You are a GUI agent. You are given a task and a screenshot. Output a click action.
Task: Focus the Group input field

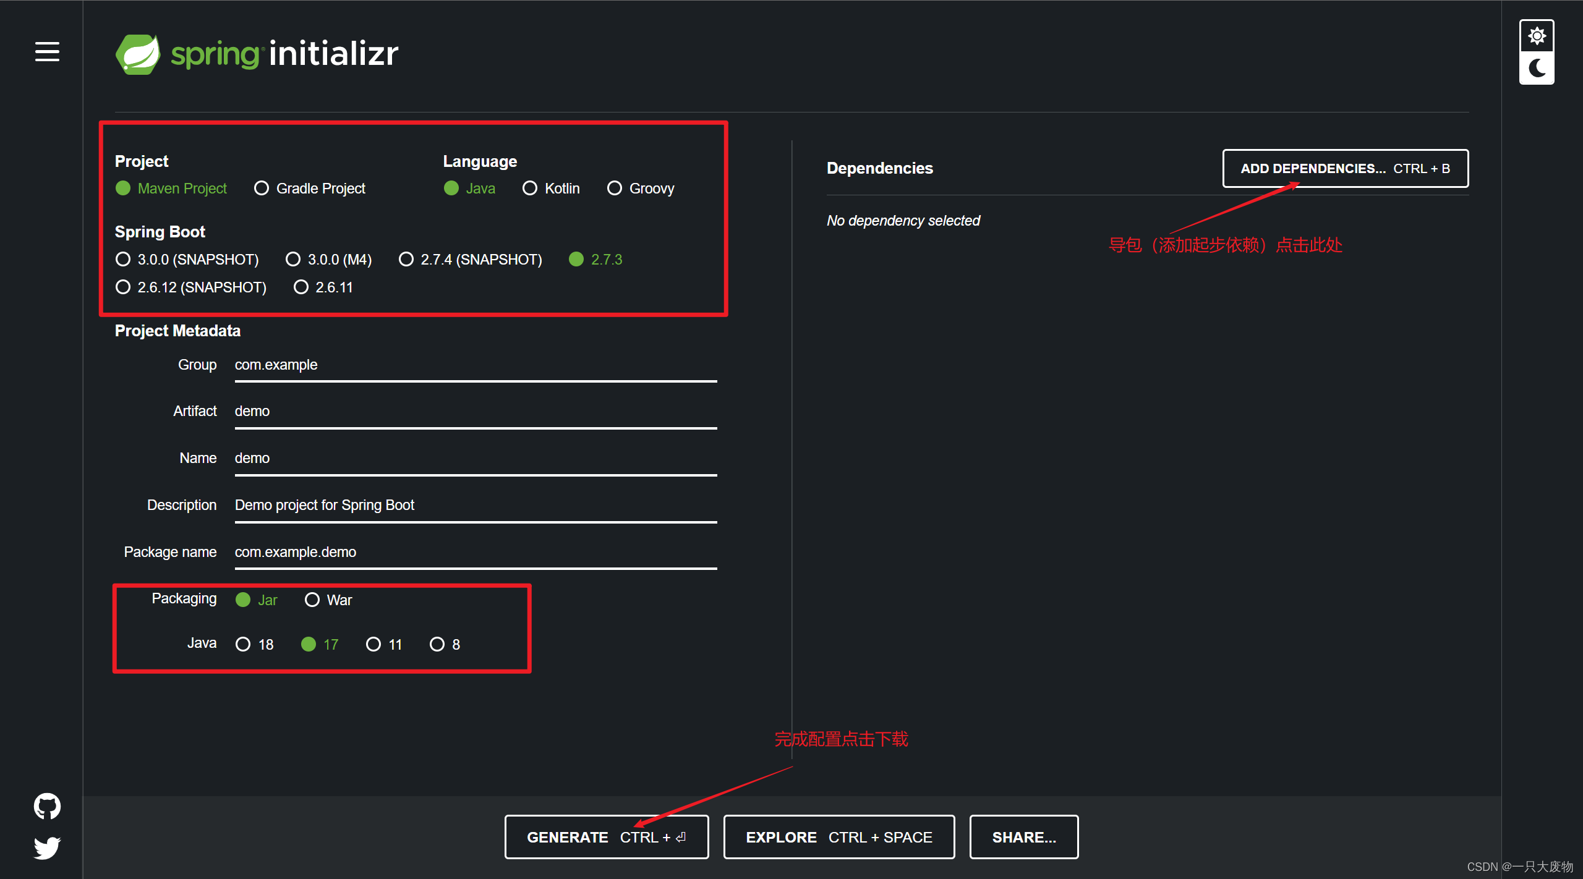[476, 365]
